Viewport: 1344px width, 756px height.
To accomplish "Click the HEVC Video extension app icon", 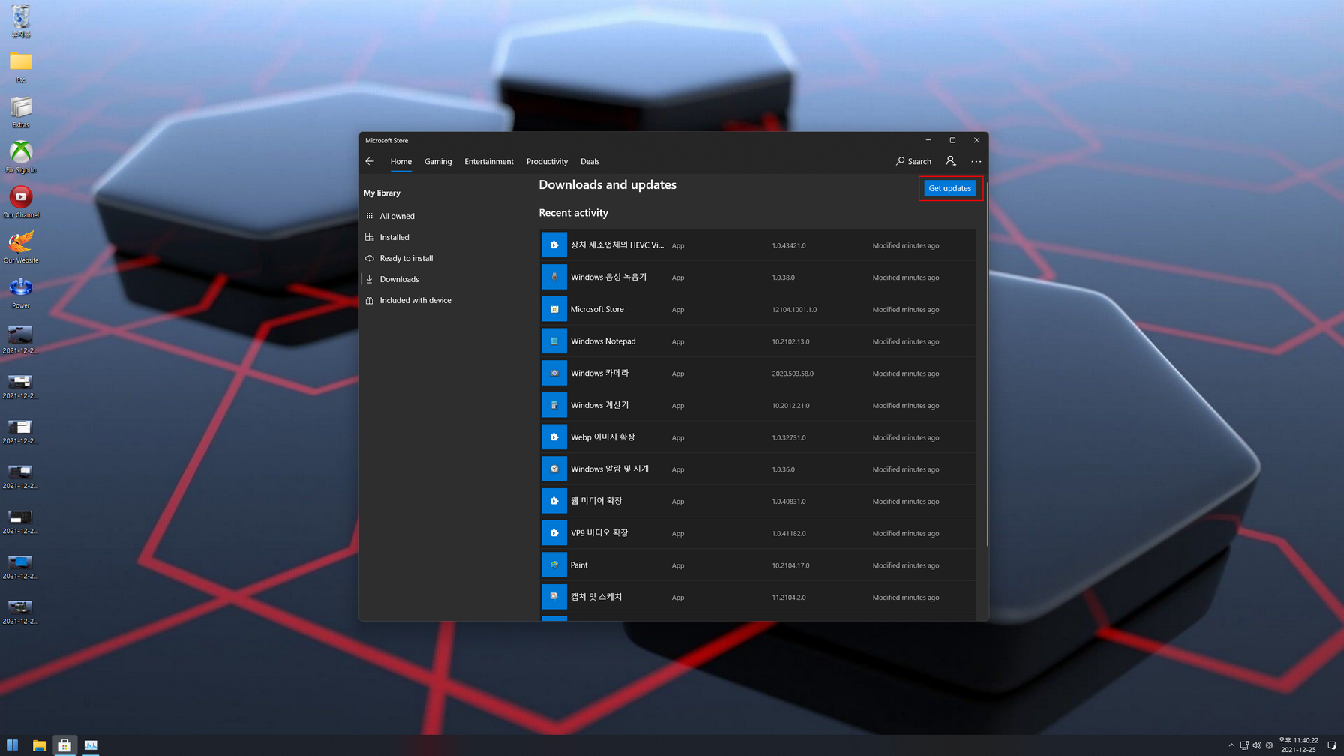I will click(x=554, y=245).
